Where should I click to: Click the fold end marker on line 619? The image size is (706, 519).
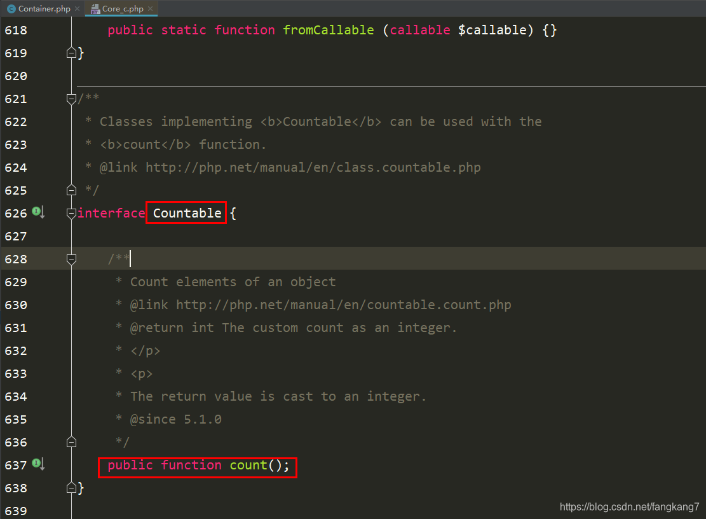point(71,53)
